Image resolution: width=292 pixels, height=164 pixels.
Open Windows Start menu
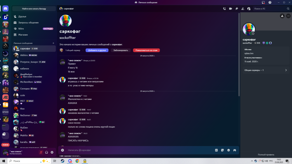(x=4, y=161)
